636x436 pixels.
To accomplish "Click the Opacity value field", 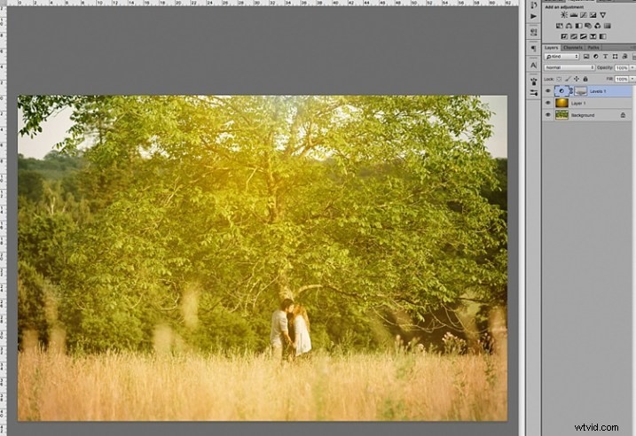I will tap(622, 67).
